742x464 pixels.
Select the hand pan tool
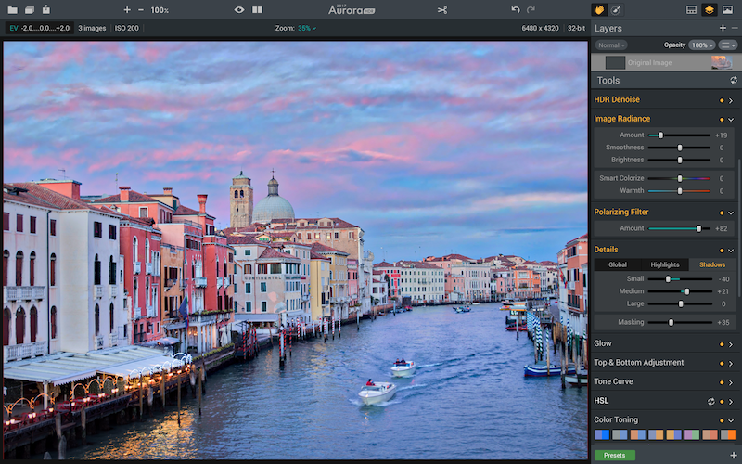coord(599,10)
